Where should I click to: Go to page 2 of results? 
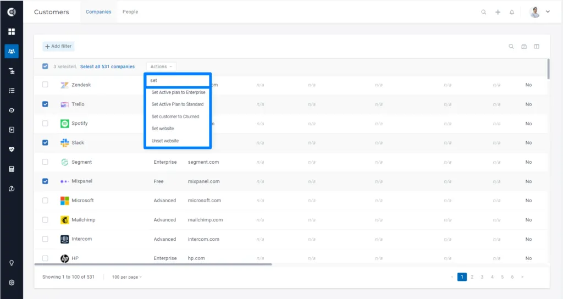tap(472, 277)
